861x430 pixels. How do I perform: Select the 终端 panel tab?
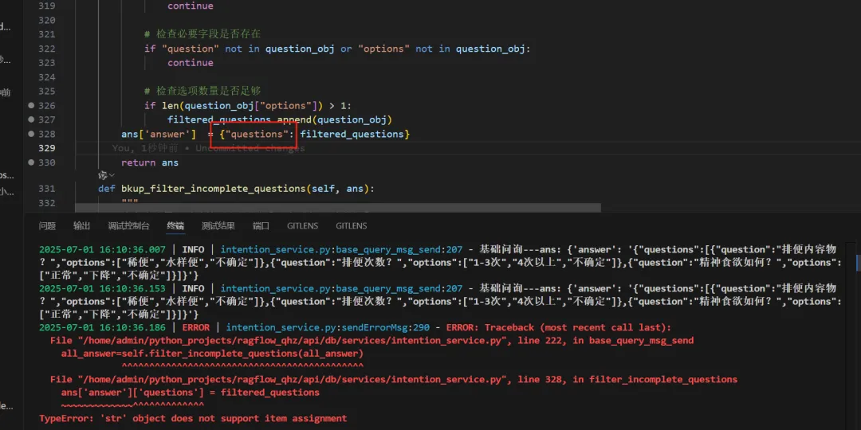pos(175,226)
